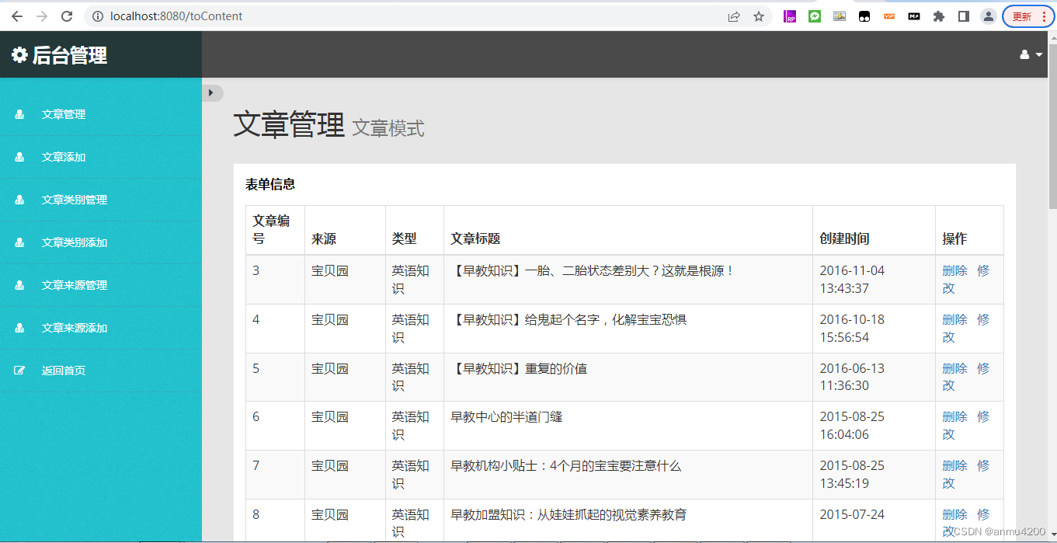Click the edit icon next to 返回首页
Viewport: 1057px width, 543px height.
[x=19, y=371]
